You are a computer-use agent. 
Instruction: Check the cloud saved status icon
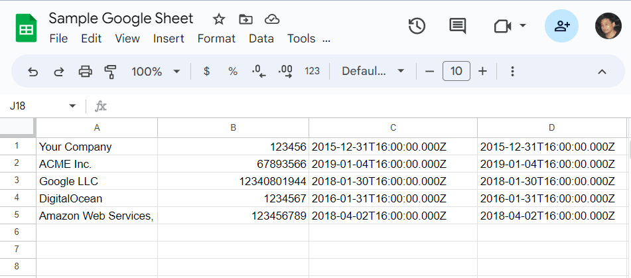271,19
